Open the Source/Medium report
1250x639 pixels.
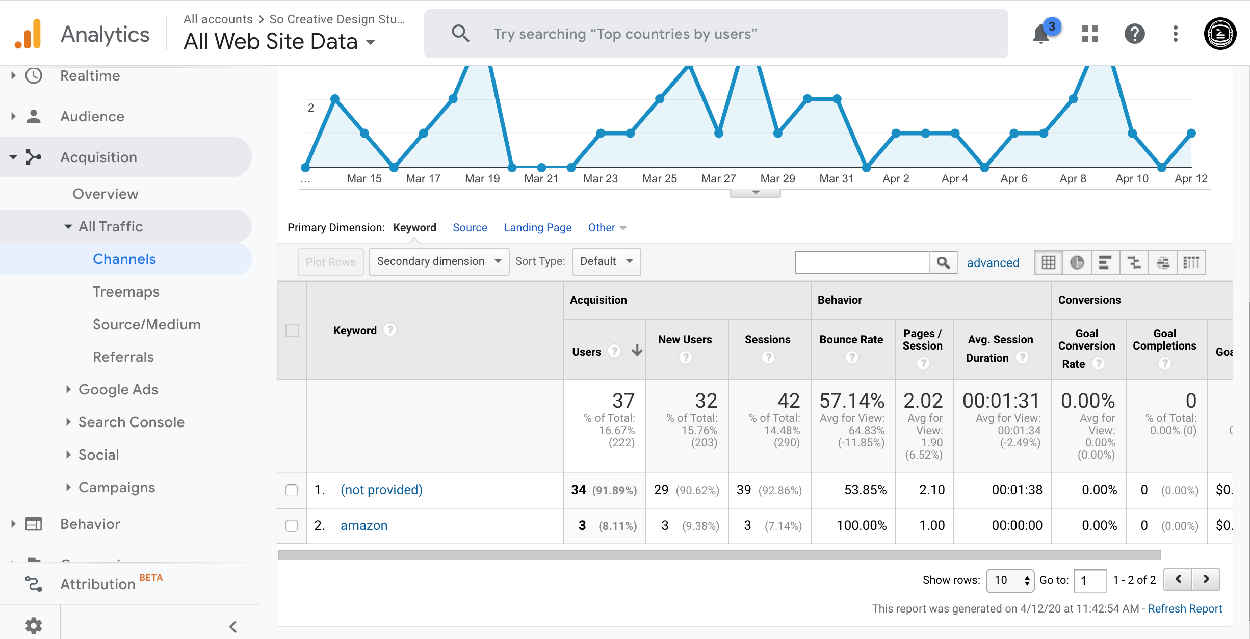pos(147,325)
